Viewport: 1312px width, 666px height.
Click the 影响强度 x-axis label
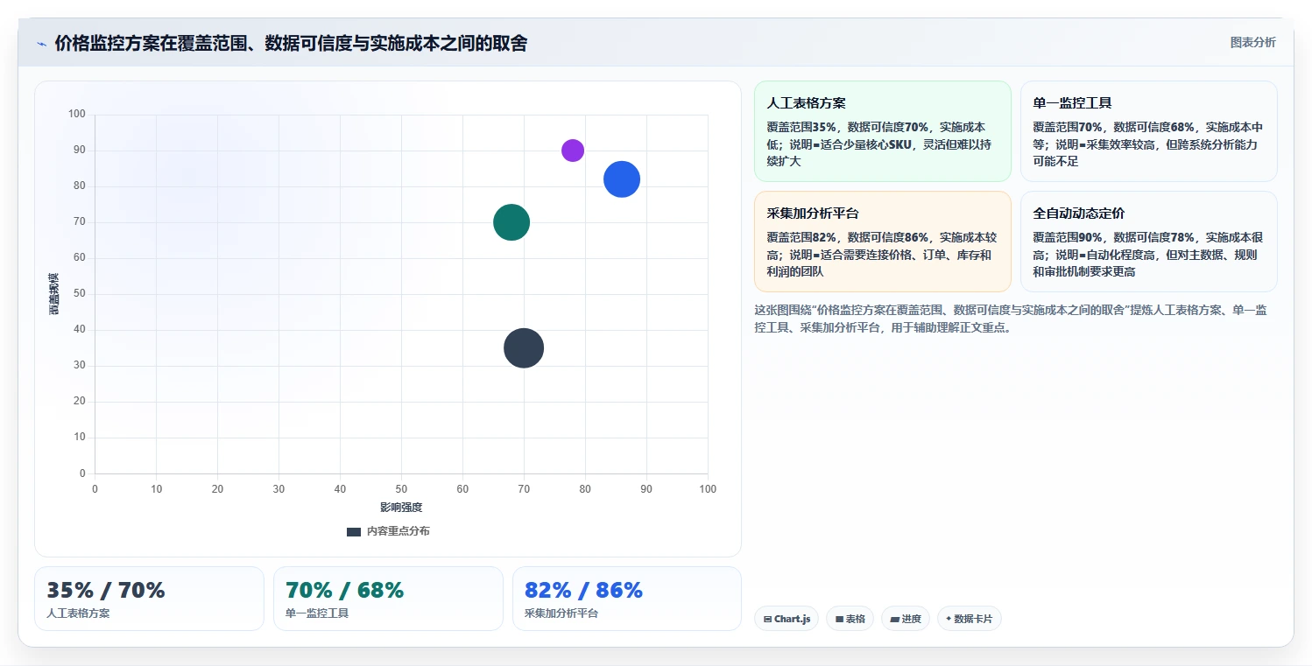click(x=401, y=508)
